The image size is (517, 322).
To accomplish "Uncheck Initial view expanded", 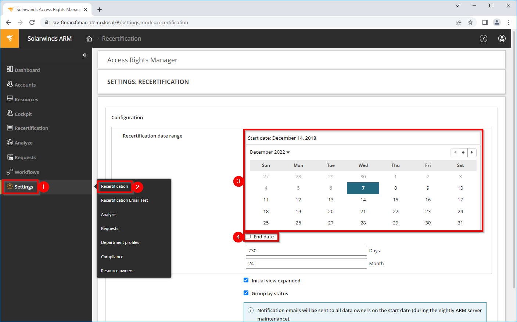I will (246, 280).
